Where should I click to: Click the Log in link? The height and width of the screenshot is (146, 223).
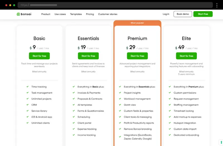[166, 14]
